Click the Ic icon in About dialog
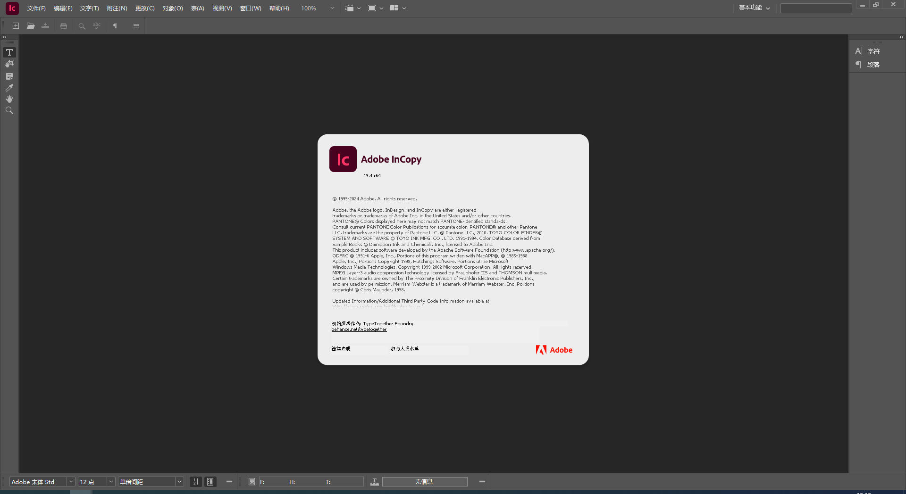Viewport: 906px width, 494px height. pos(343,159)
